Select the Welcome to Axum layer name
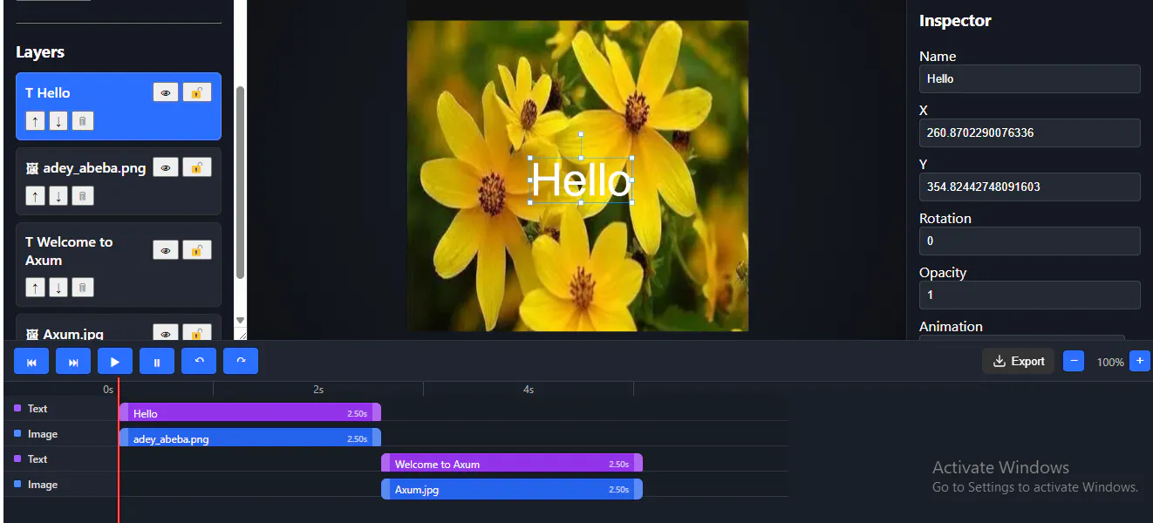This screenshot has width=1153, height=523. (x=69, y=251)
